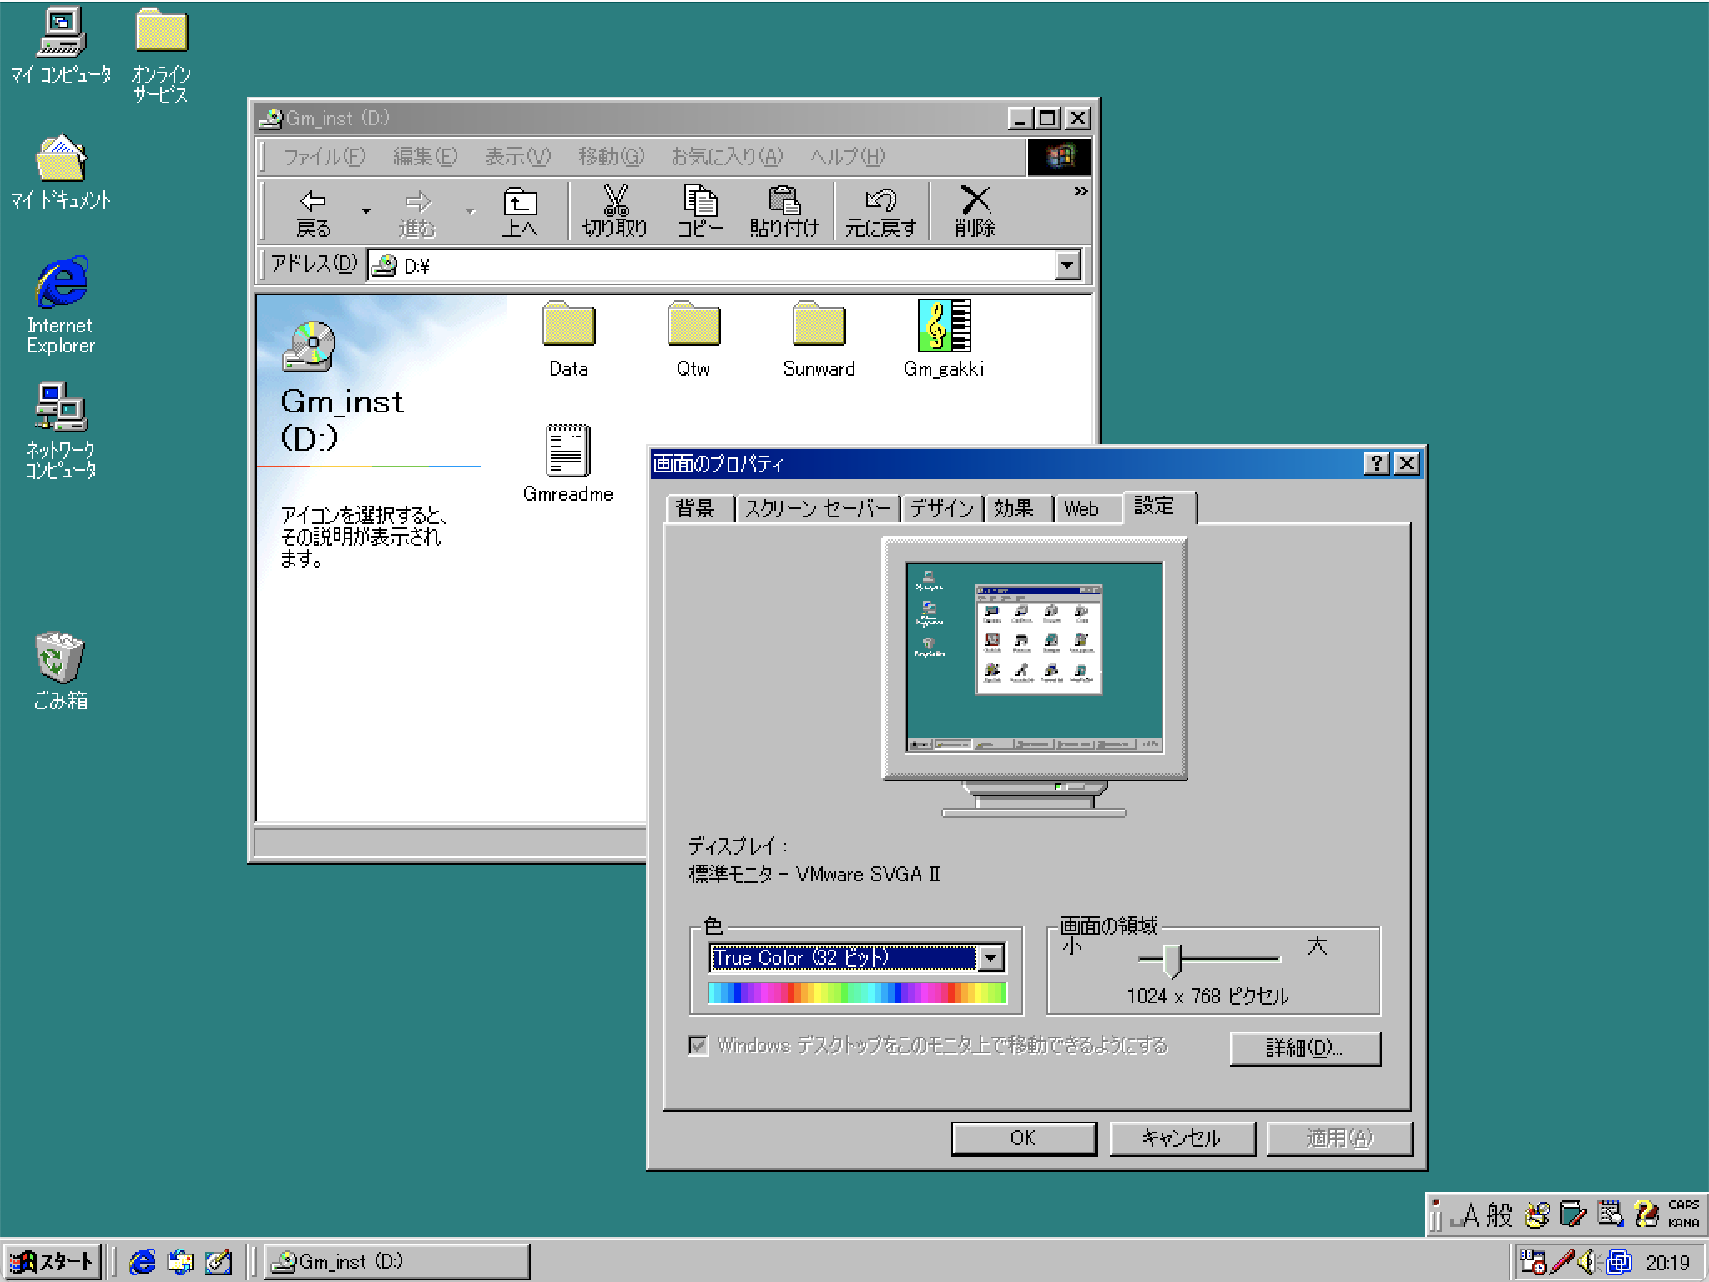
Task: Open the 表示(V) menu
Action: tap(518, 156)
